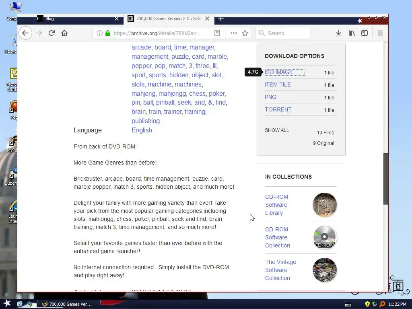Go back to the previous page

(25, 33)
